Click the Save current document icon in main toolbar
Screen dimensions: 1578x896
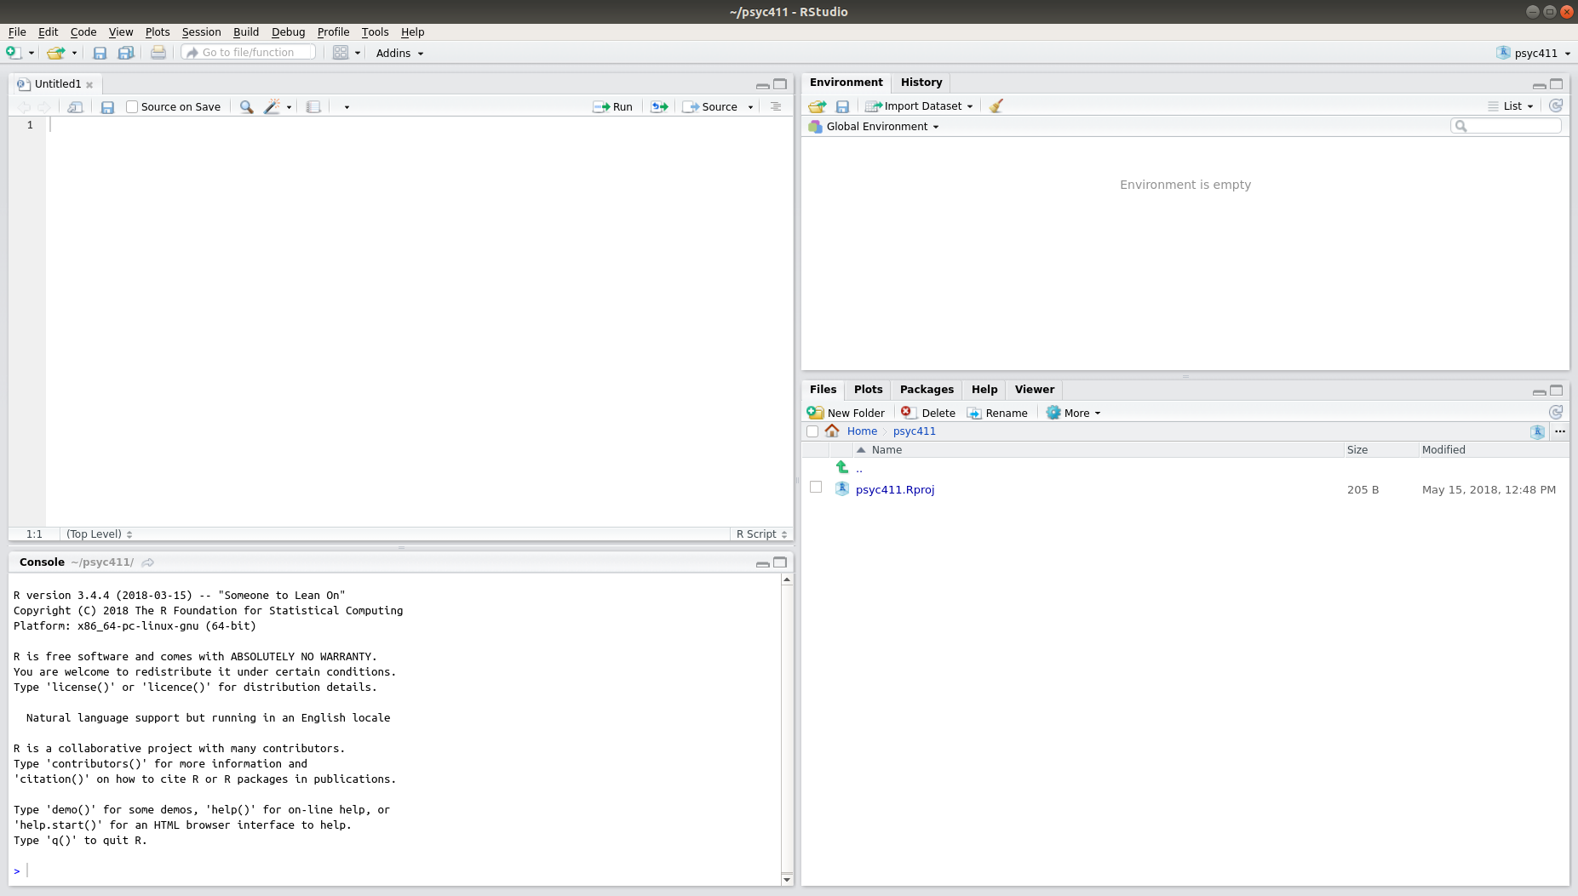(x=100, y=53)
